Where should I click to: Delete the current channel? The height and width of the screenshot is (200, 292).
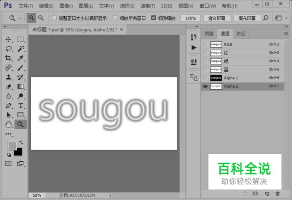pos(278,194)
